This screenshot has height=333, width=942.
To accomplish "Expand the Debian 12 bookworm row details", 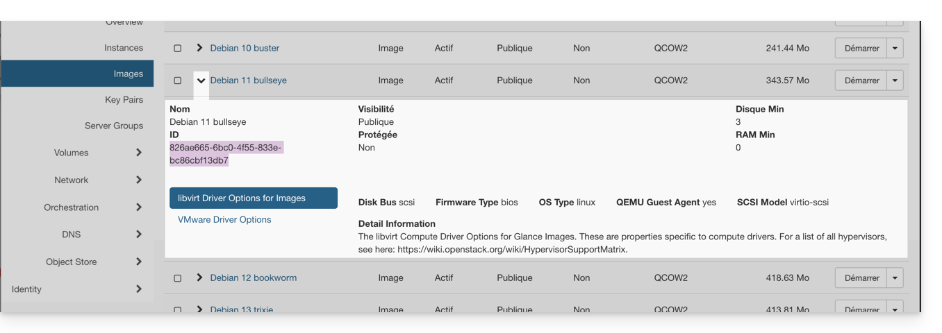I will click(199, 277).
